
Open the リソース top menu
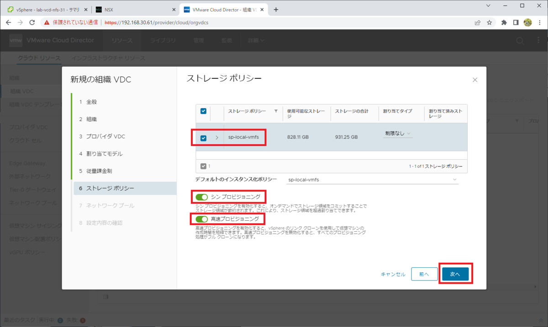click(x=122, y=41)
